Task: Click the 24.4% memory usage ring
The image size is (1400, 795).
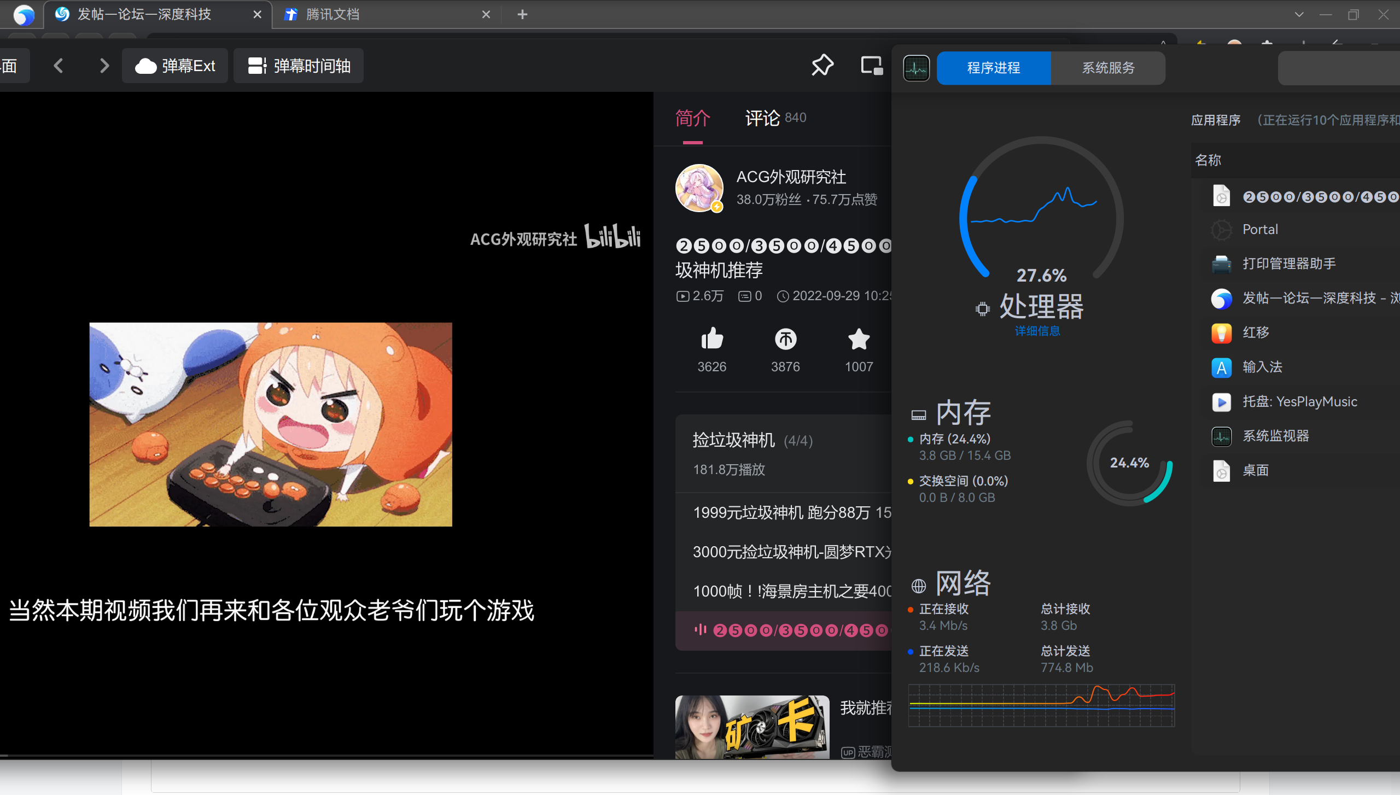Action: (x=1129, y=463)
